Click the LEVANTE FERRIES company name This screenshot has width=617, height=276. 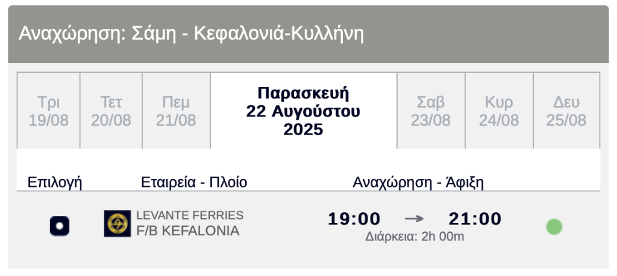pos(190,215)
